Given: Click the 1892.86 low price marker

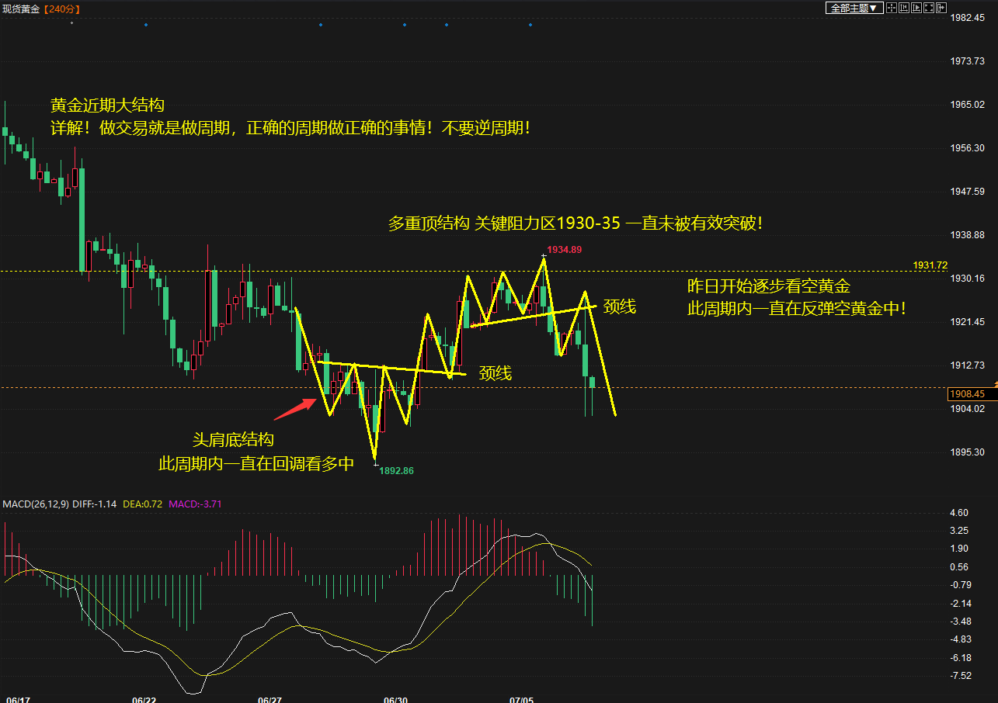Looking at the screenshot, I should coord(396,471).
